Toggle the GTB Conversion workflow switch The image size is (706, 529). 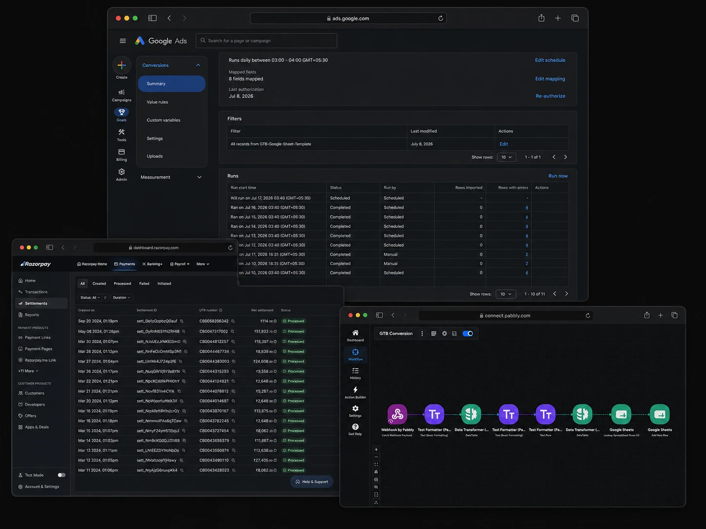pos(468,334)
